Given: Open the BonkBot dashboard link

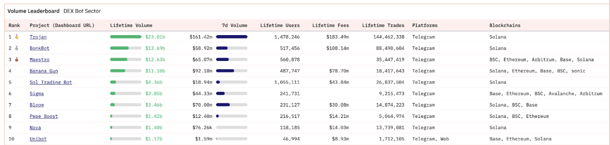Looking at the screenshot, I should coord(40,48).
